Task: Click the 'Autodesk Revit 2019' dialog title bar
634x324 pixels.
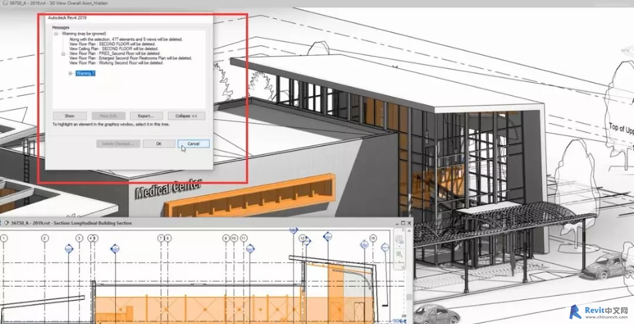Action: [129, 18]
